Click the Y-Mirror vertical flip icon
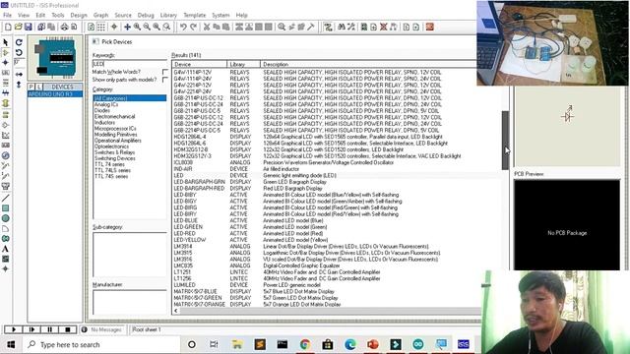This screenshot has height=354, width=630. point(19,85)
